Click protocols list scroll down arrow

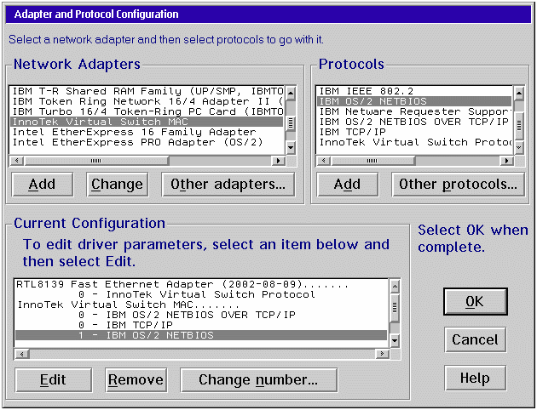click(519, 148)
